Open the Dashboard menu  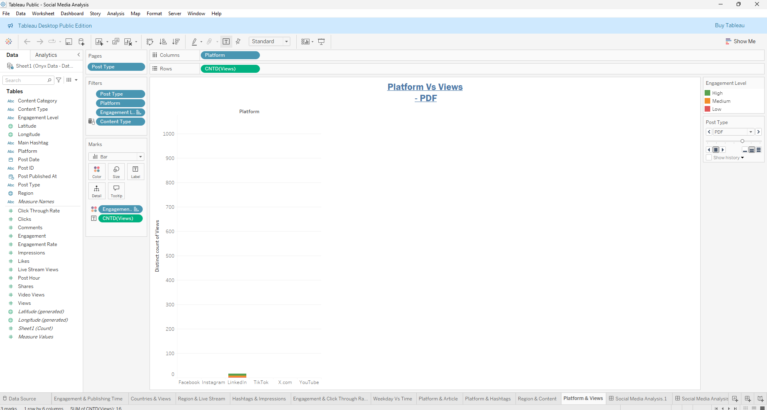click(x=72, y=14)
